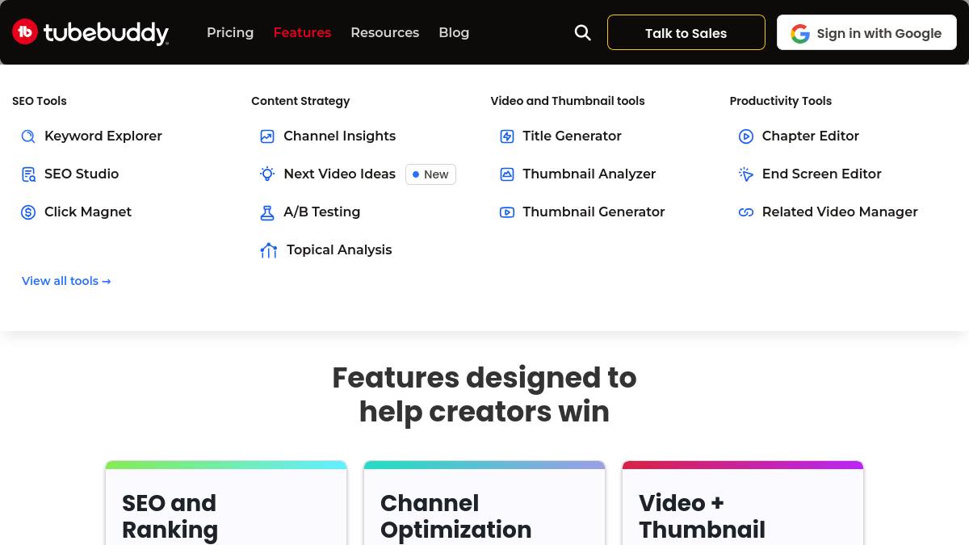Image resolution: width=969 pixels, height=545 pixels.
Task: Click the Productivity Tools column heading
Action: click(x=781, y=101)
